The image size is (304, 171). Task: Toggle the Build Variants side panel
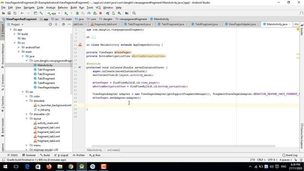2,127
